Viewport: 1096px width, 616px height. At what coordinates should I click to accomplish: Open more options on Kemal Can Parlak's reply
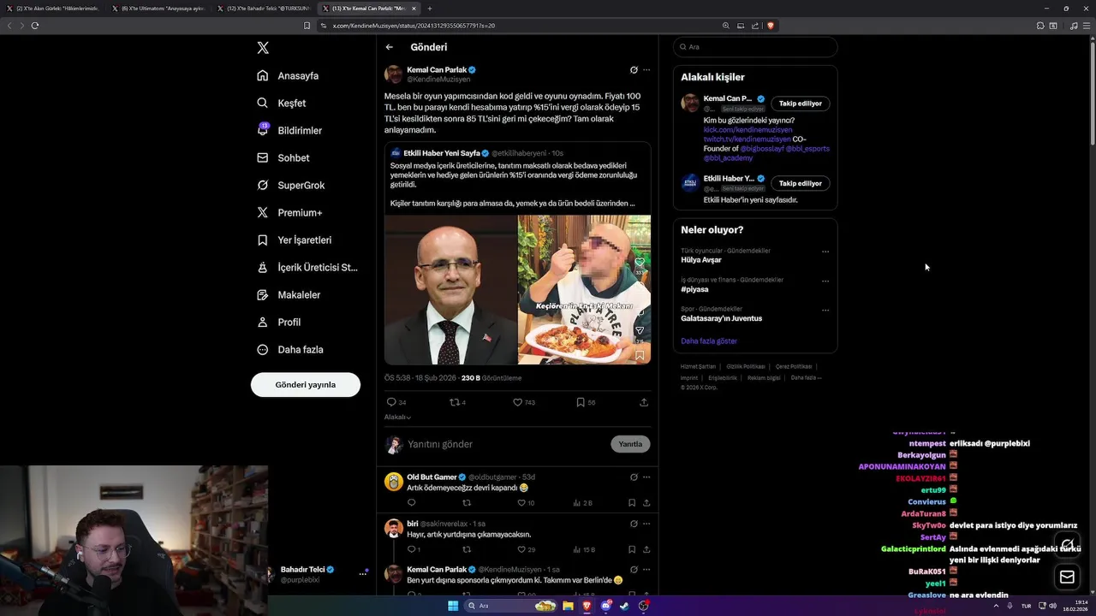646,569
